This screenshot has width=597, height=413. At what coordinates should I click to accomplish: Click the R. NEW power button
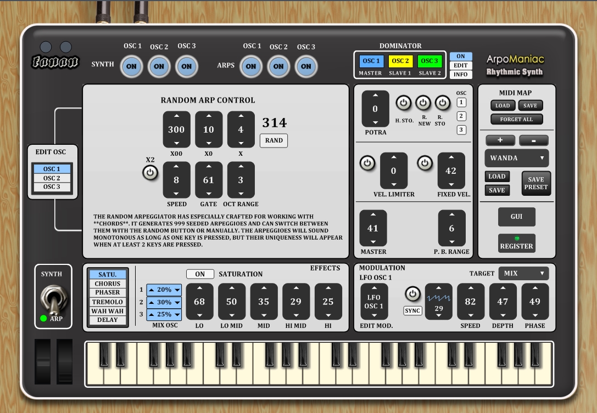[x=423, y=103]
